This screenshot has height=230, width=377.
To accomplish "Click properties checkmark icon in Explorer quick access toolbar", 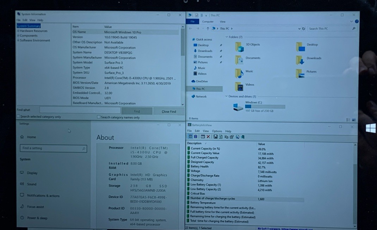I will click(x=197, y=15).
